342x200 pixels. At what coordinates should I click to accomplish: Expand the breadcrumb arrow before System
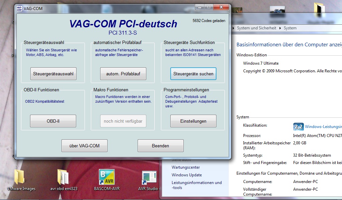280,28
